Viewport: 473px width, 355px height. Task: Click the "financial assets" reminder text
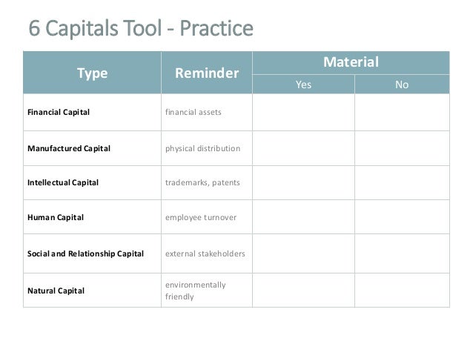pos(193,113)
